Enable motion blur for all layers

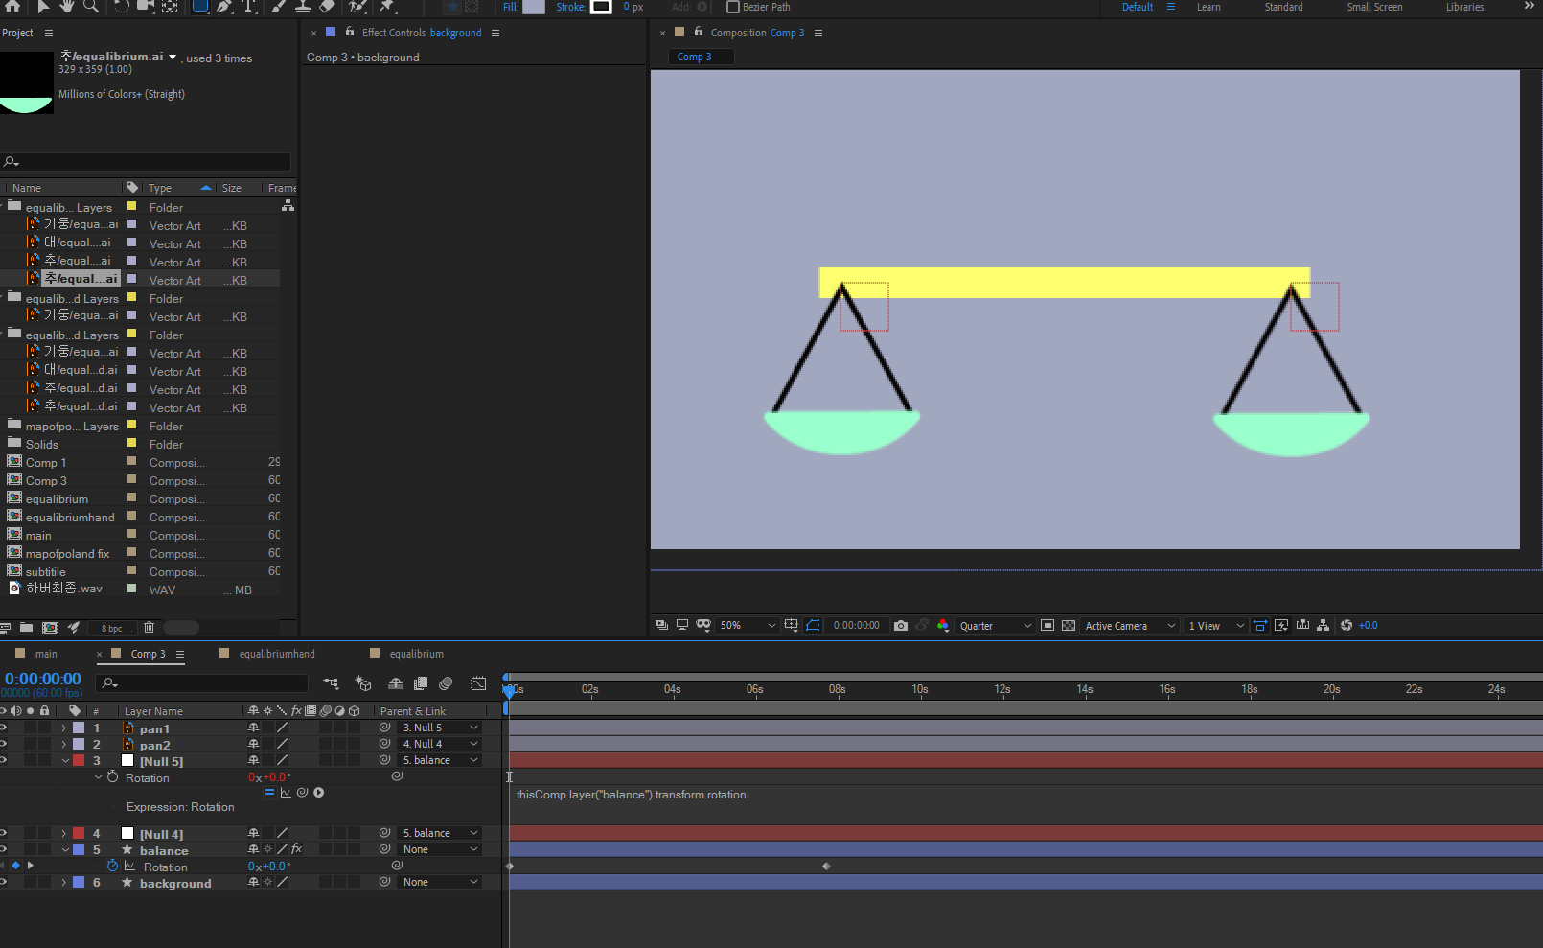(446, 683)
